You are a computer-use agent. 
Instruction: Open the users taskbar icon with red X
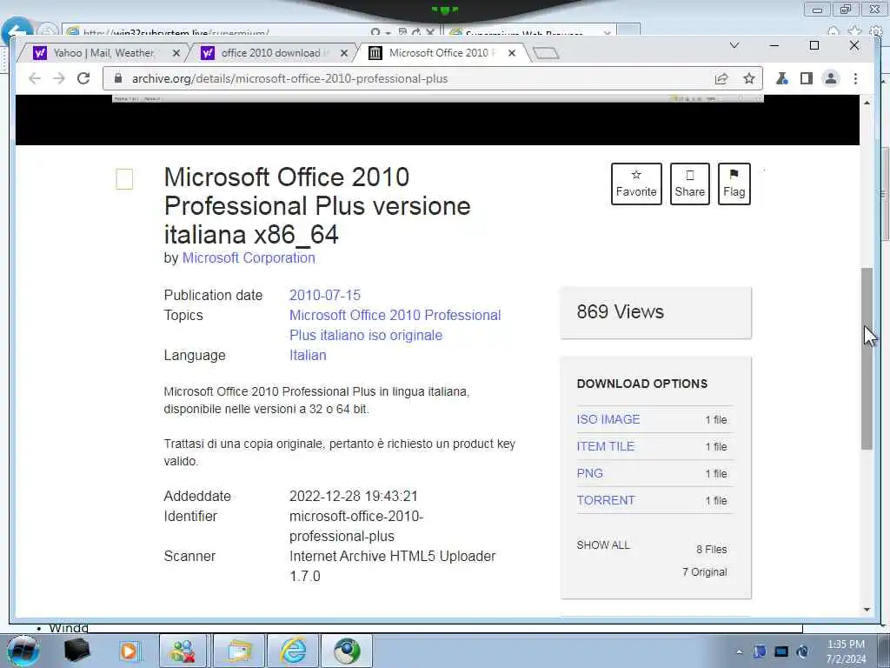click(x=183, y=651)
